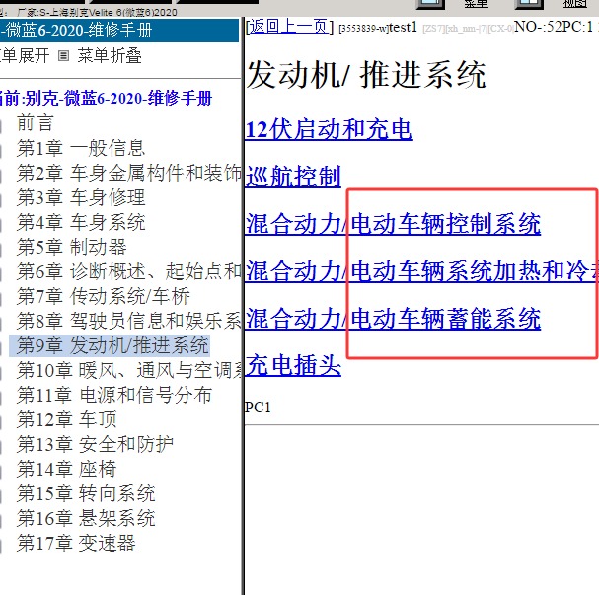The width and height of the screenshot is (599, 595).
Task: Click the 前:别克-微蓝6-2020-维修手册 current manual text
Action: click(106, 98)
